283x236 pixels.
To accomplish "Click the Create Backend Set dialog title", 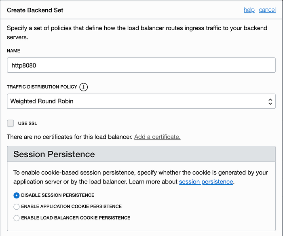I will (x=35, y=10).
